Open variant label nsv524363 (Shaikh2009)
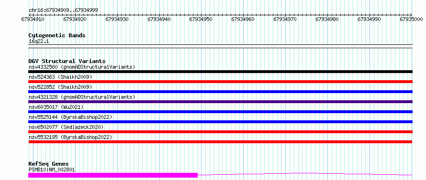The image size is (426, 180). [x=60, y=77]
